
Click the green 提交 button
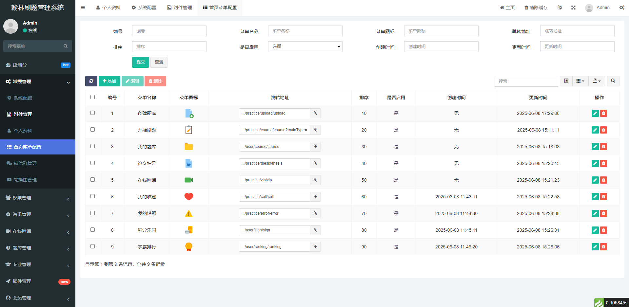click(140, 62)
